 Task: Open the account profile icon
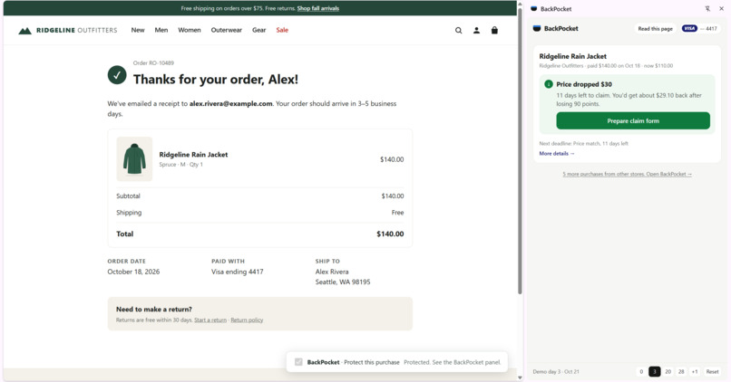click(476, 30)
